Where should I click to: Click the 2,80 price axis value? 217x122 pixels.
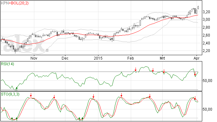(x=206, y=27)
